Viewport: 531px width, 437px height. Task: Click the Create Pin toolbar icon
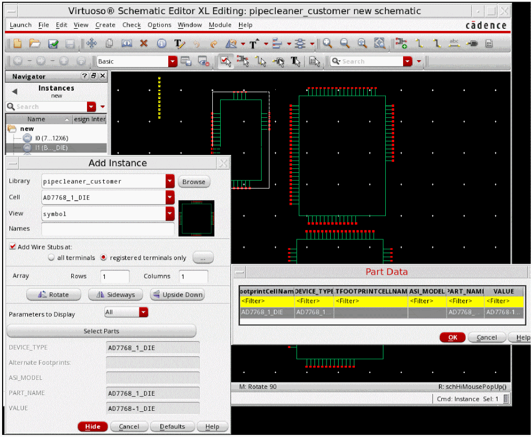click(x=472, y=44)
